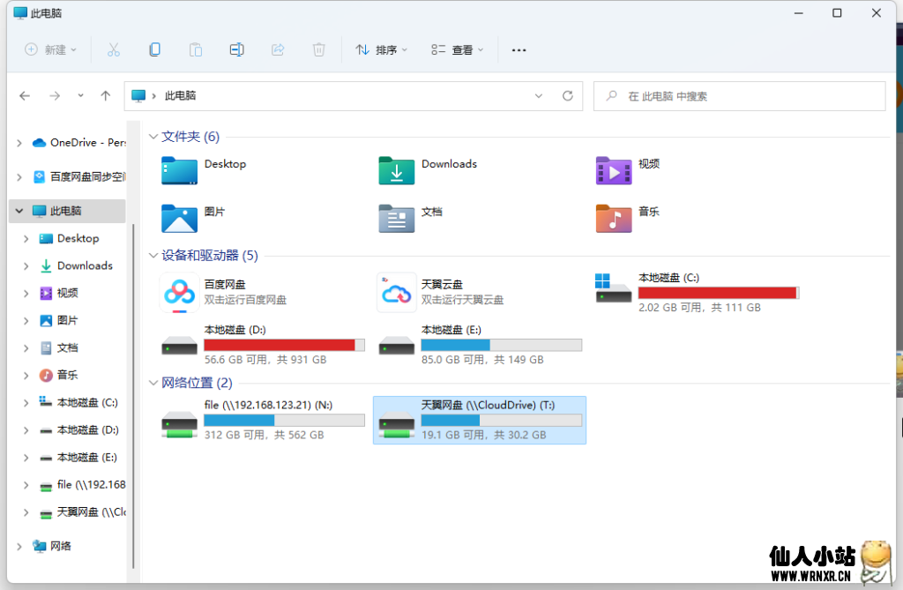Open the 天翼云盘 cloud icon
Image resolution: width=903 pixels, height=590 pixels.
point(396,292)
